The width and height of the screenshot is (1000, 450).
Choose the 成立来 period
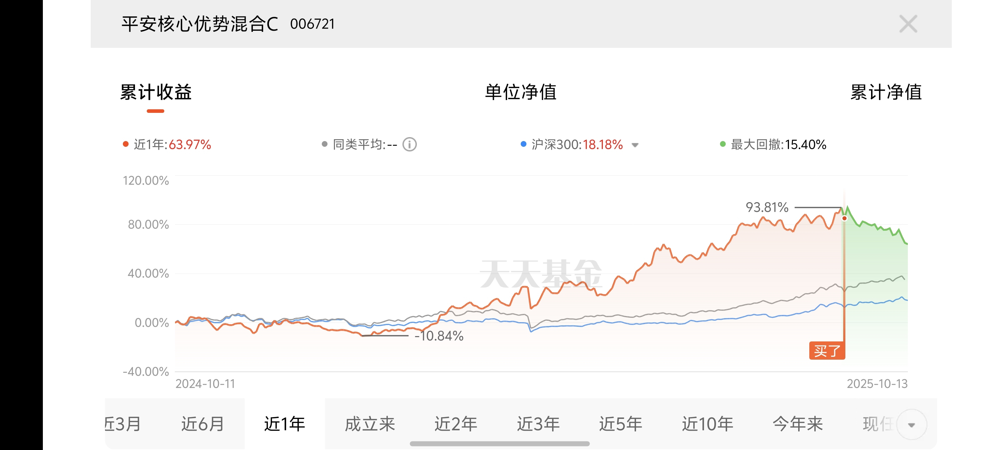(370, 424)
